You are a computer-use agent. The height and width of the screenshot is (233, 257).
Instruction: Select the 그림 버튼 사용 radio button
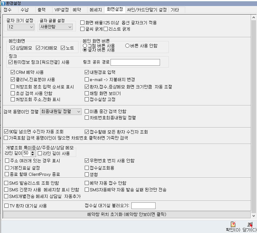coord(85,46)
